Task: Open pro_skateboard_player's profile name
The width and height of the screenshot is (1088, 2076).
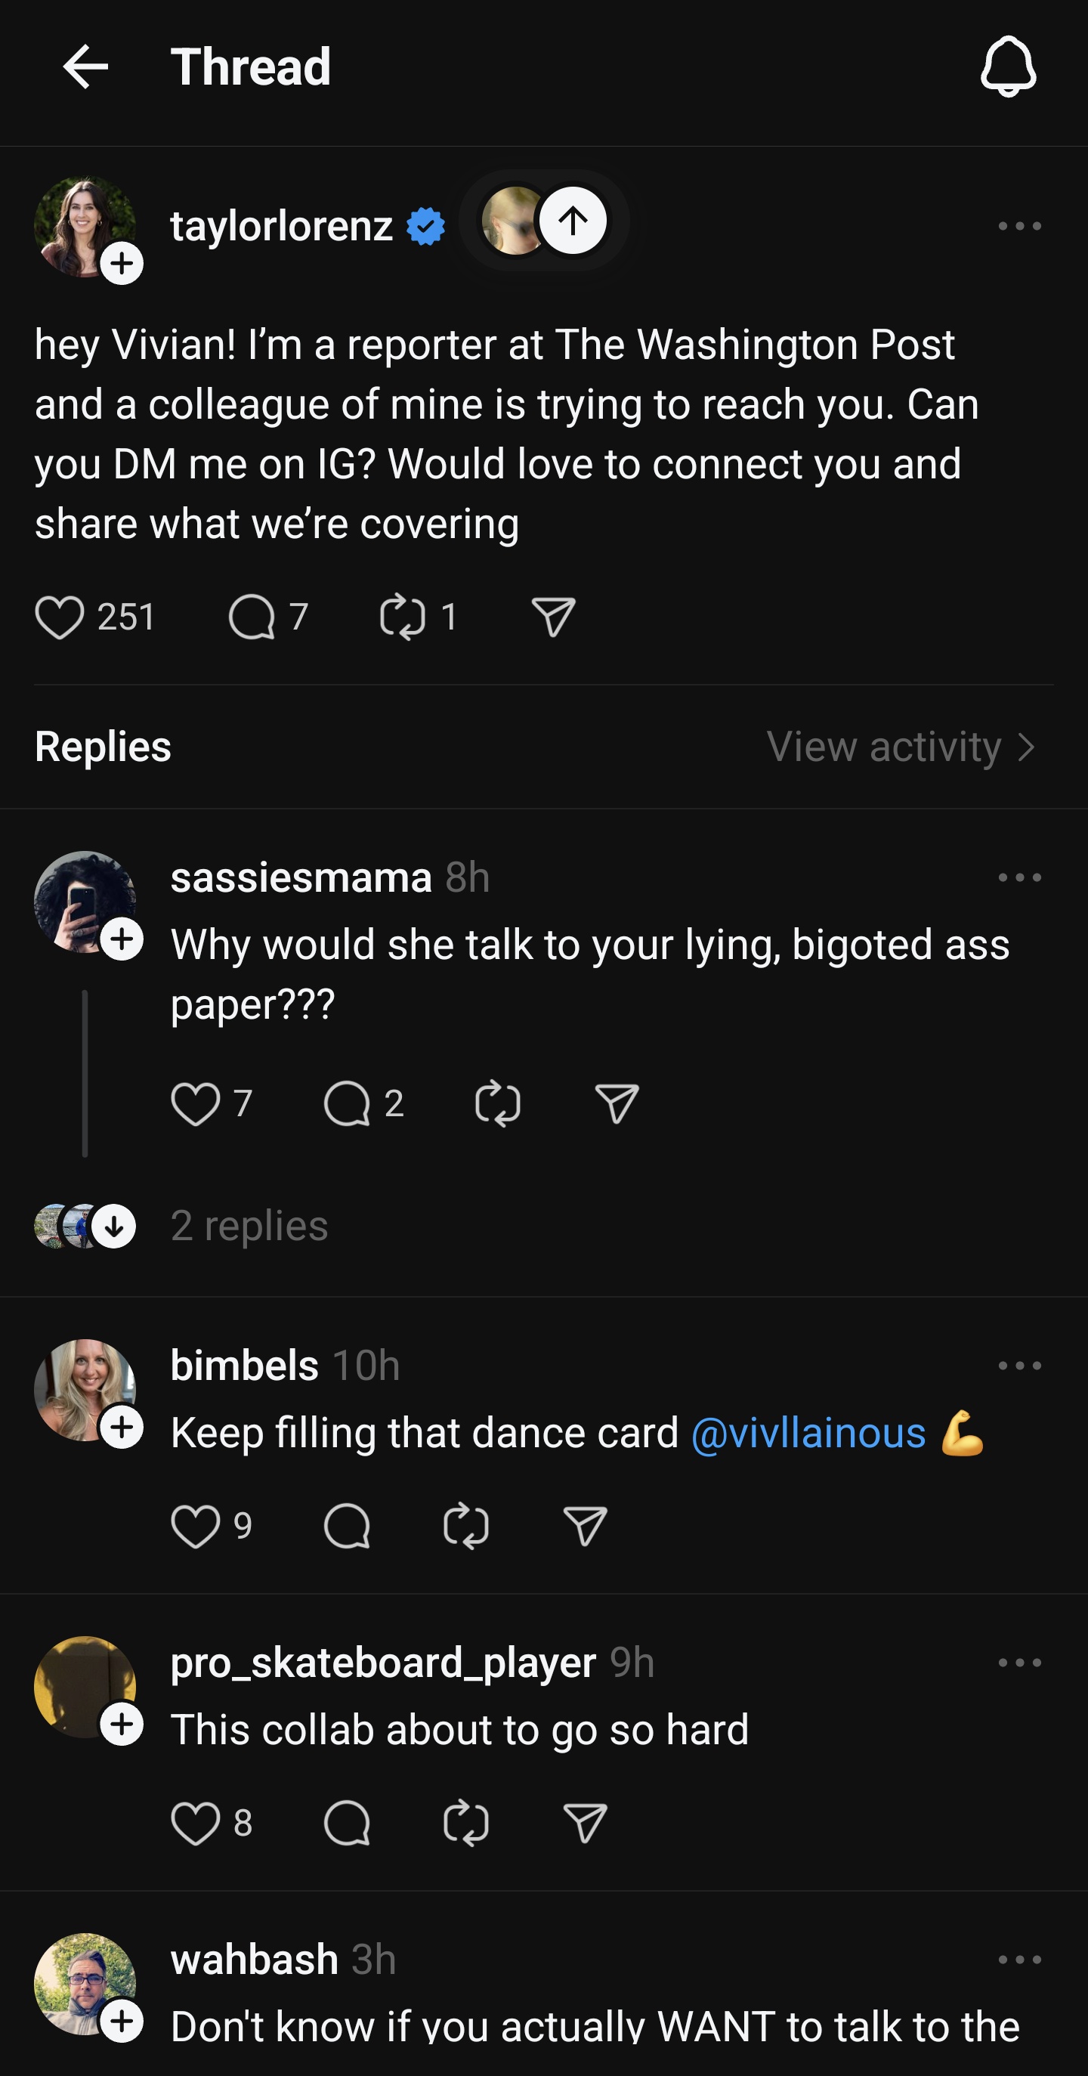Action: (384, 1663)
